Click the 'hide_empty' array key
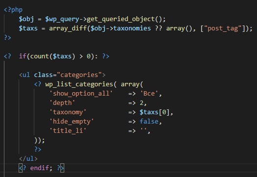This screenshot has height=177, width=257. click(x=72, y=122)
